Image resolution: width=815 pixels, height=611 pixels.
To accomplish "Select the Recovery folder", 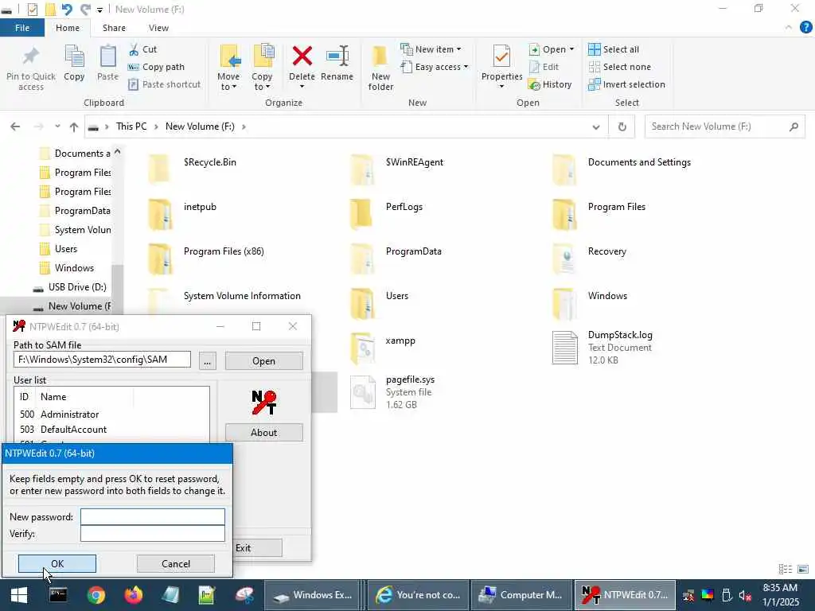I will click(590, 259).
